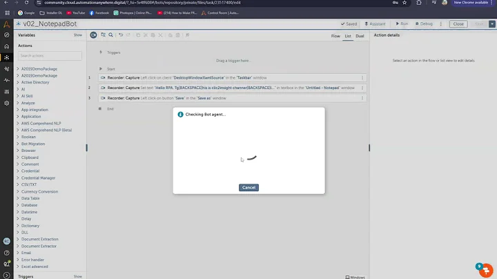Open options menu for action line 2
Screen dimensions: 497x279
click(x=362, y=88)
